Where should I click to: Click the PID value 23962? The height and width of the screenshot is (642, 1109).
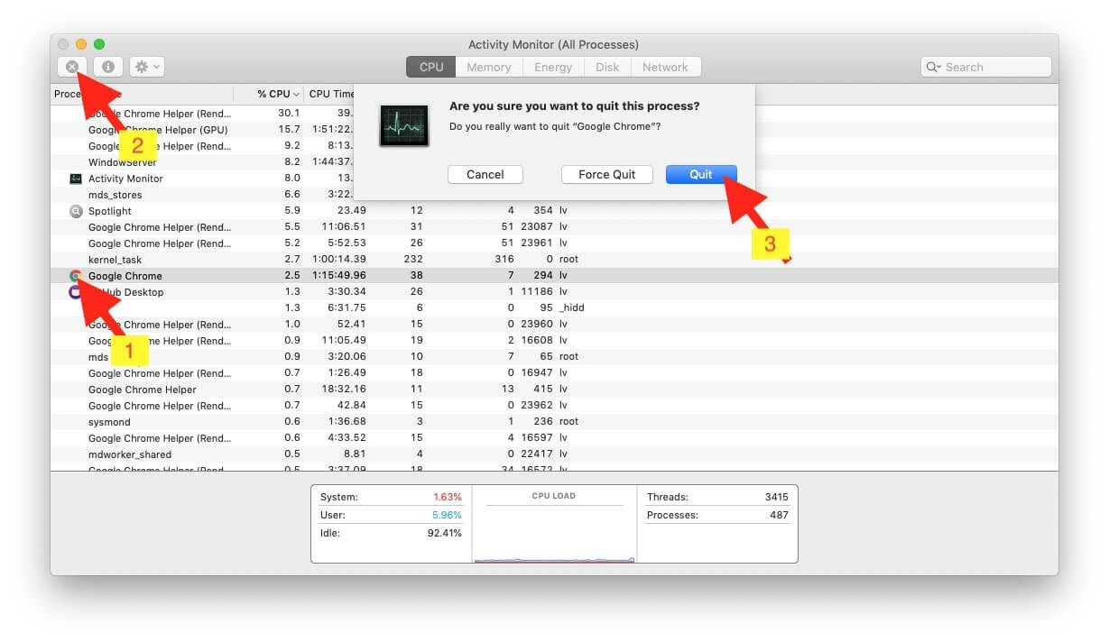(x=536, y=406)
